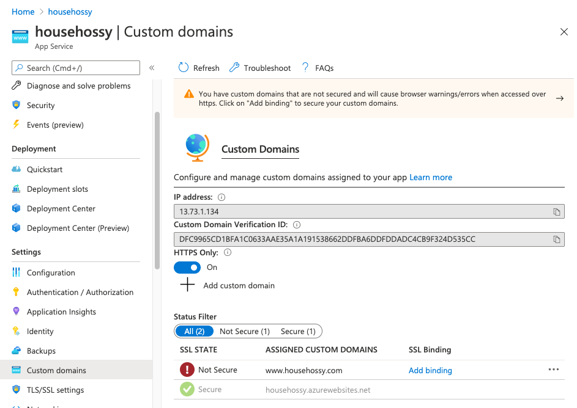Viewport: 577px width, 408px height.
Task: Click the FAQs button label
Action: tap(324, 68)
